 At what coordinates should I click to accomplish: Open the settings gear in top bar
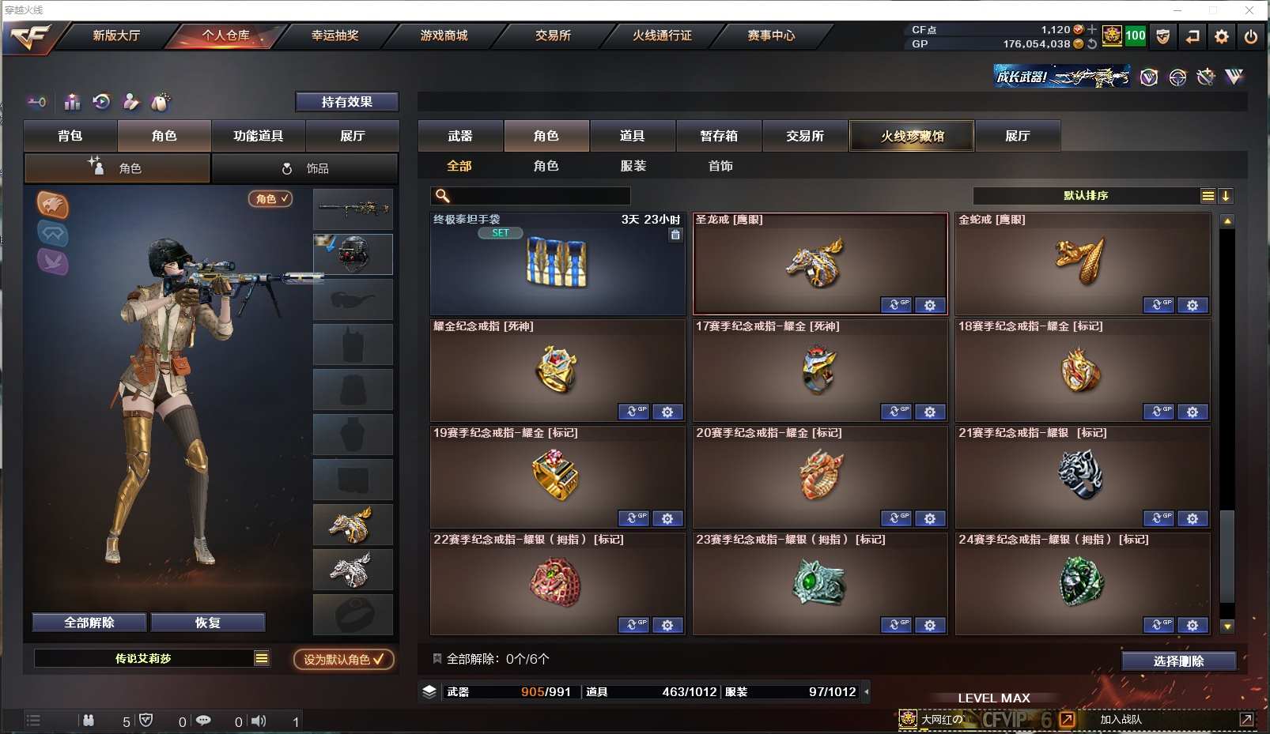pyautogui.click(x=1222, y=36)
